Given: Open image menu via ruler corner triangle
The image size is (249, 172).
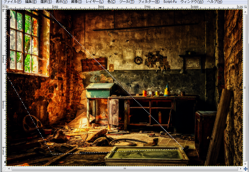Looking at the screenshot, I should click(x=4, y=6).
